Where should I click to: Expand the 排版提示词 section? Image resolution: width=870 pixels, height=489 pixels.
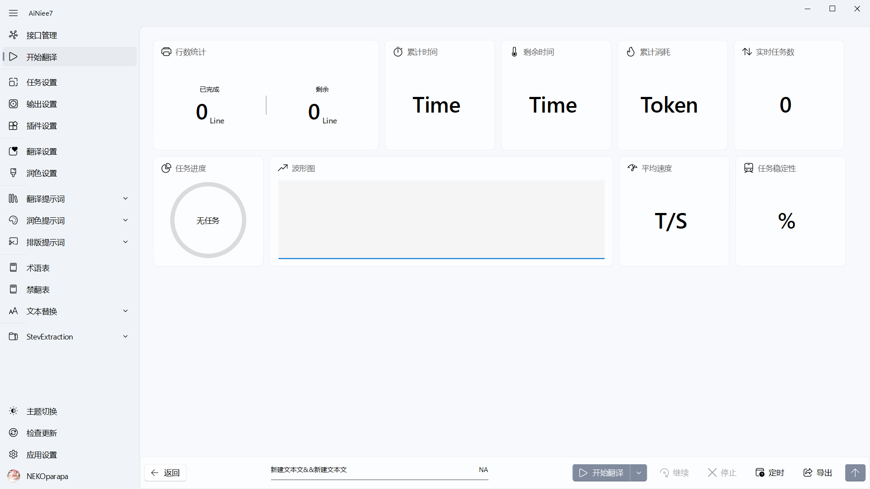tap(125, 242)
